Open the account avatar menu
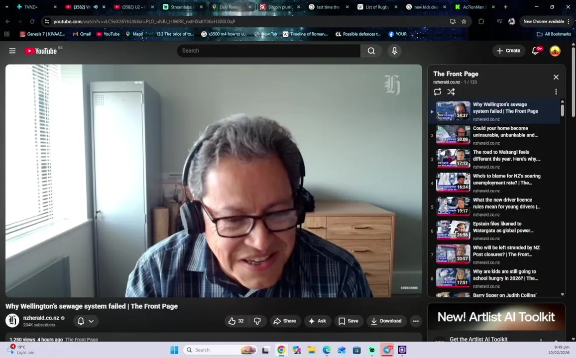 [555, 51]
